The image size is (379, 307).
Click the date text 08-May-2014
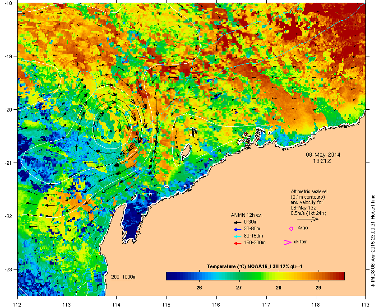point(323,154)
